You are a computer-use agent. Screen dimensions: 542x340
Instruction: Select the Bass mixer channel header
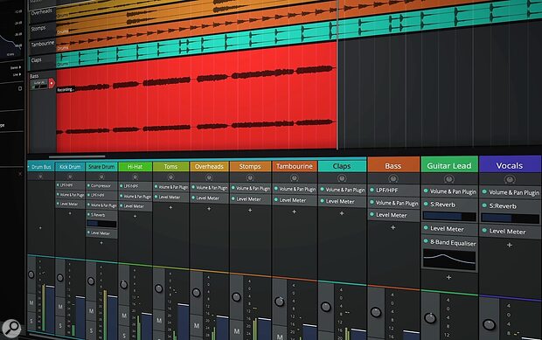393,165
